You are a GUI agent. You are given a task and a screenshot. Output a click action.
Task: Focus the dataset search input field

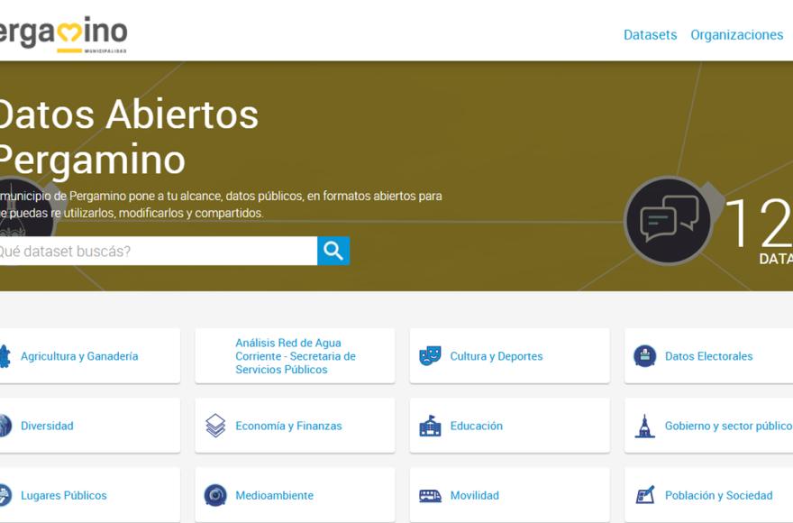[157, 251]
